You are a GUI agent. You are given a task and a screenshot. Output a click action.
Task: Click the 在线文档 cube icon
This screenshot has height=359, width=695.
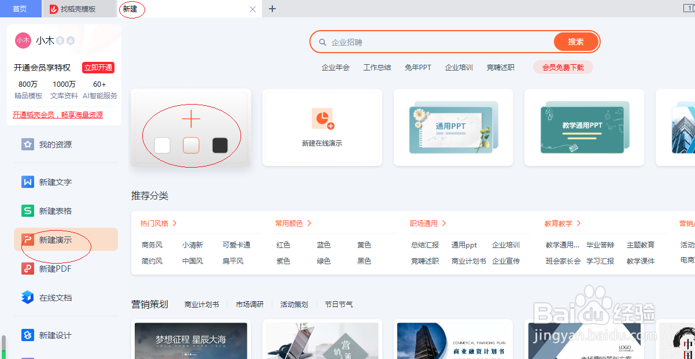coord(28,298)
